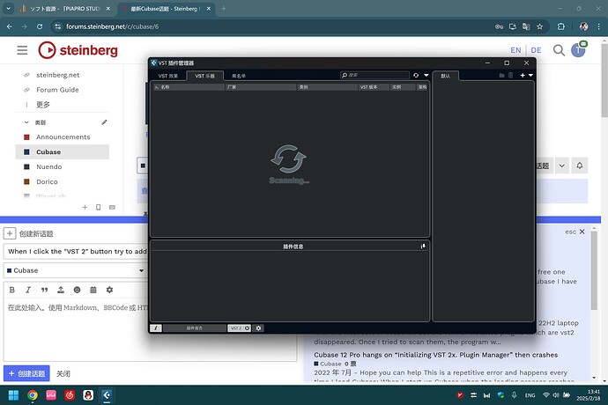
Task: Insert blockquote in composer
Action: pyautogui.click(x=45, y=290)
